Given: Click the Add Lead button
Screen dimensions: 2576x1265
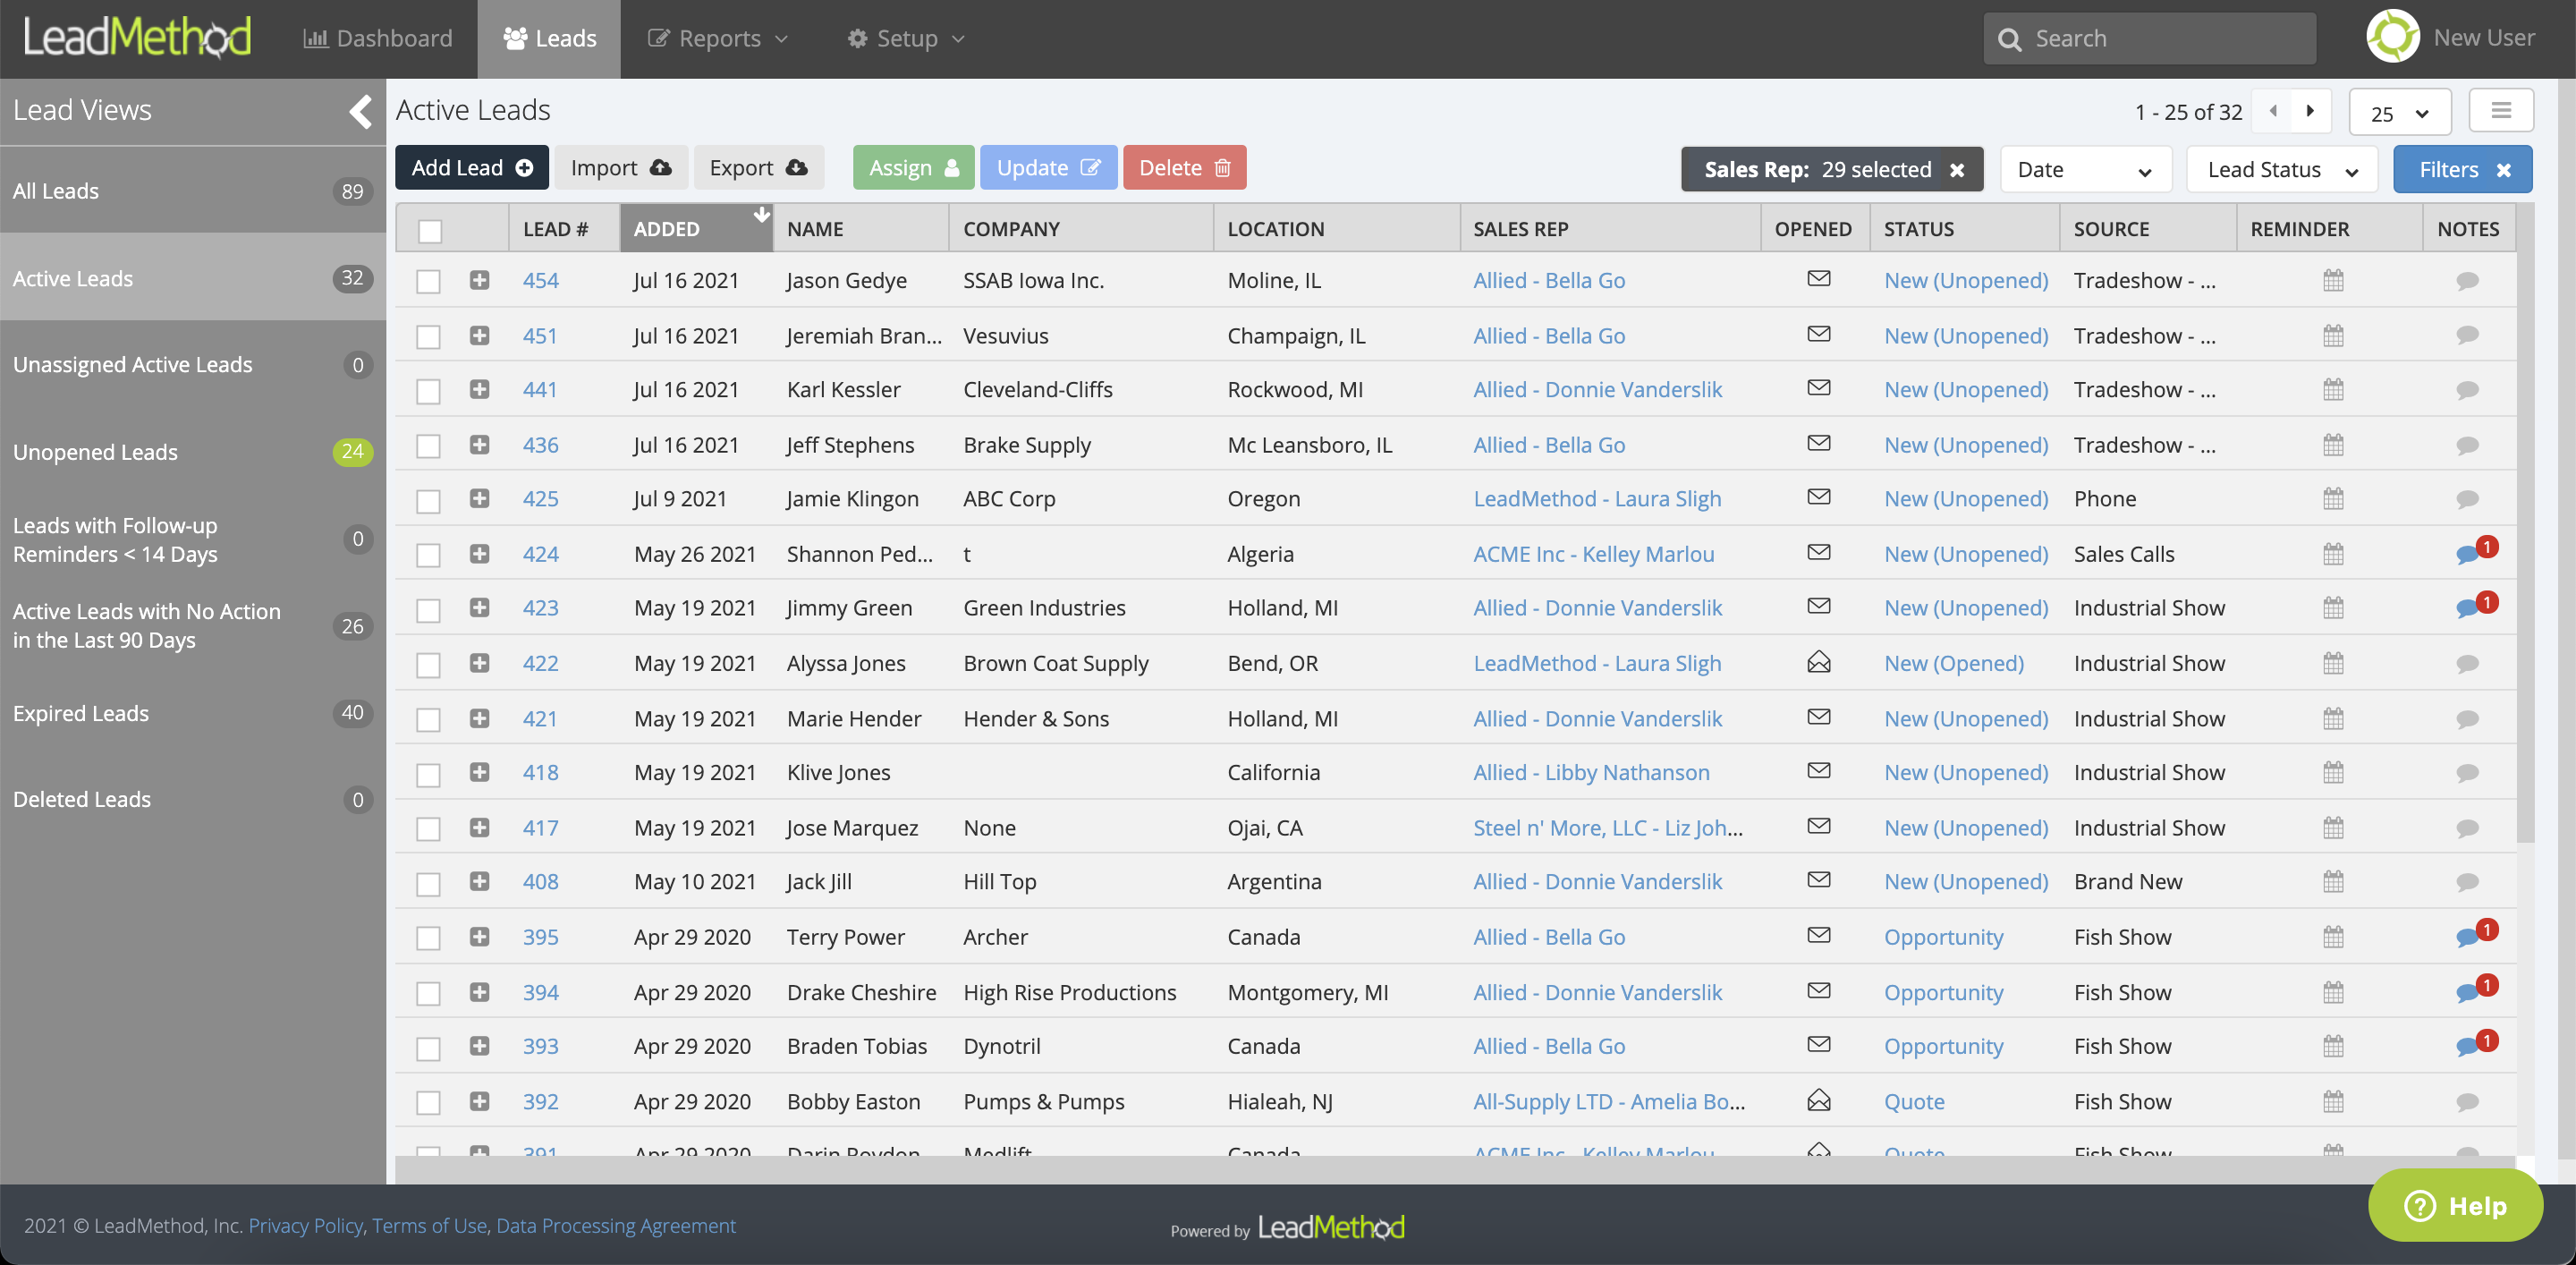Looking at the screenshot, I should click(x=471, y=167).
